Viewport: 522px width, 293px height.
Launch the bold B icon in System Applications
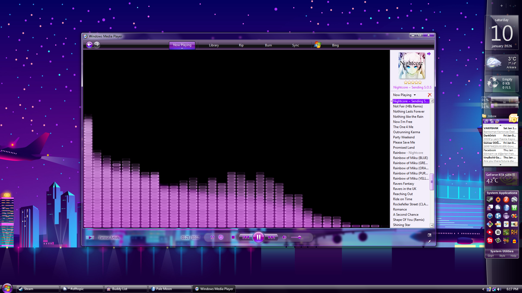pos(498,232)
